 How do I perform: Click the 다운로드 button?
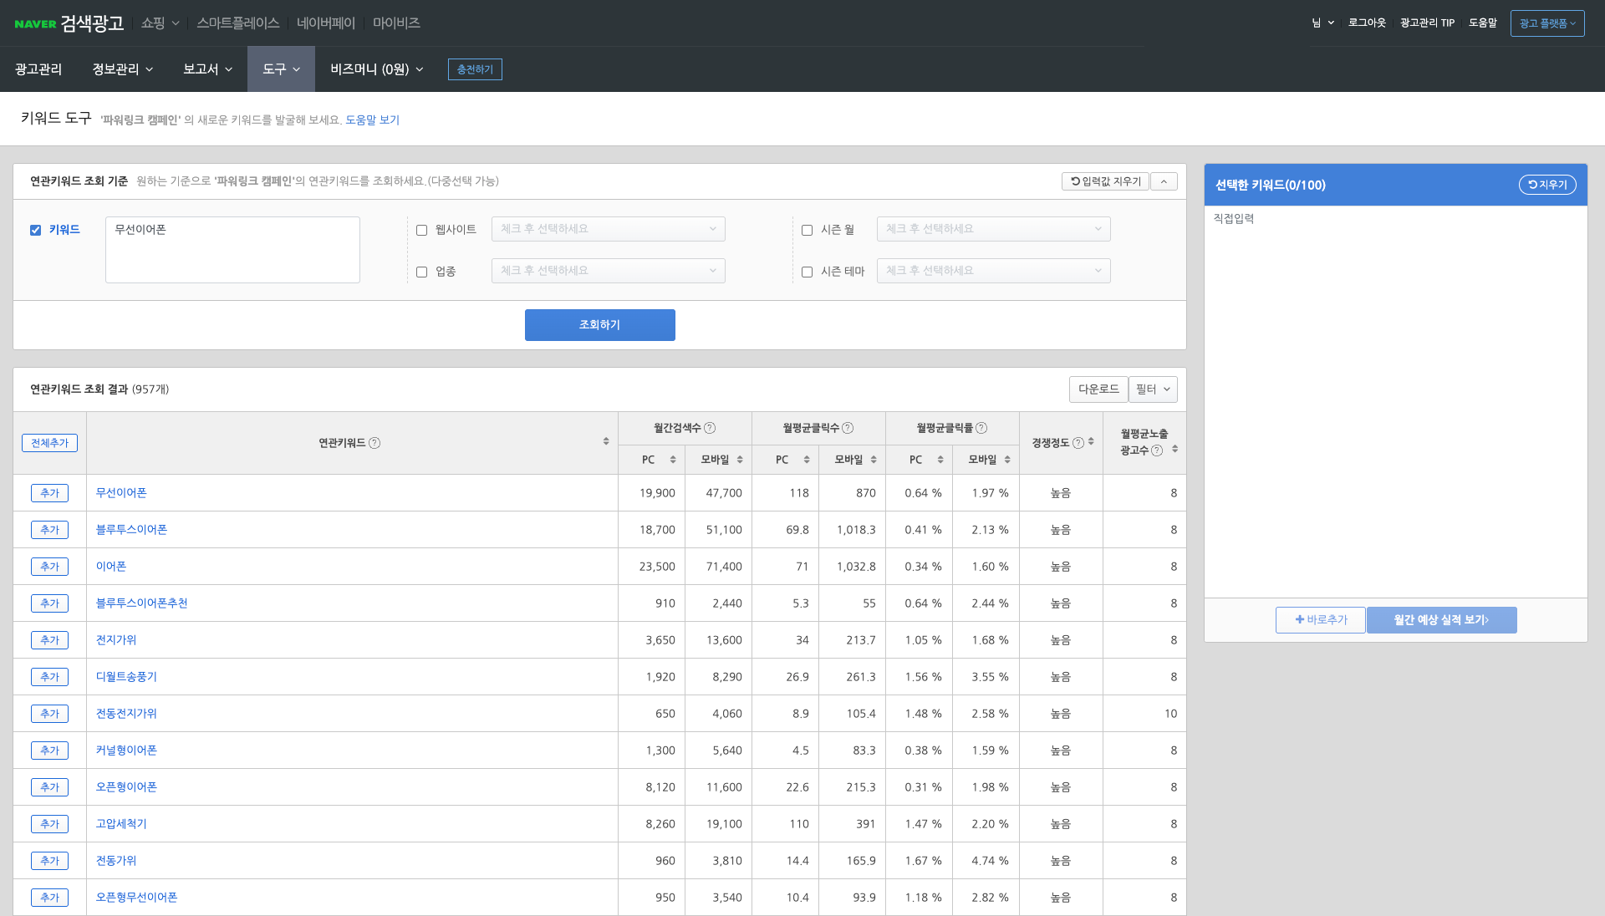point(1098,389)
